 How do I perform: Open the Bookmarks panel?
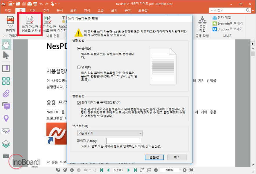click(6, 68)
